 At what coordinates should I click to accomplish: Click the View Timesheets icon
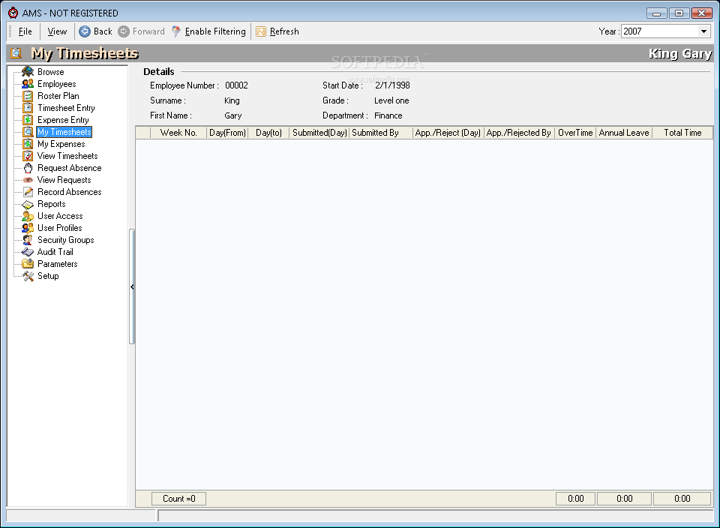click(x=28, y=156)
